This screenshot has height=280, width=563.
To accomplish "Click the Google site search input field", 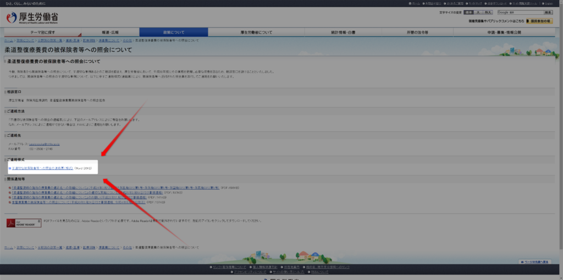I will click(x=519, y=12).
